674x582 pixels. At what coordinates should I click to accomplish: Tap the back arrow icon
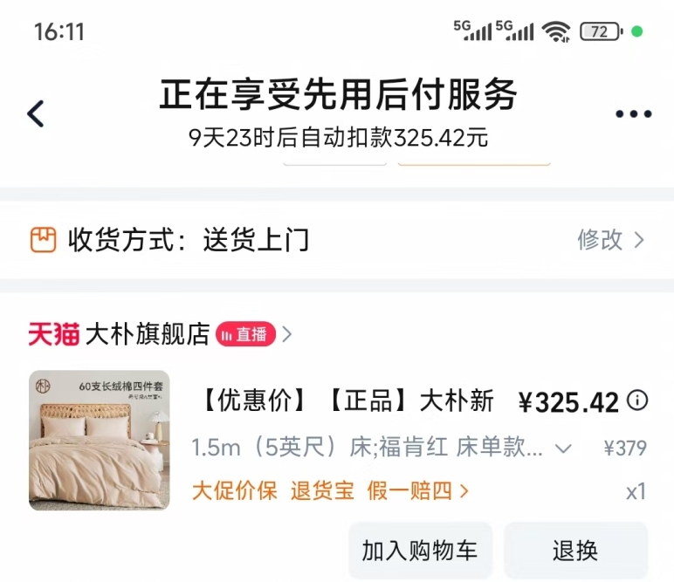[x=35, y=113]
